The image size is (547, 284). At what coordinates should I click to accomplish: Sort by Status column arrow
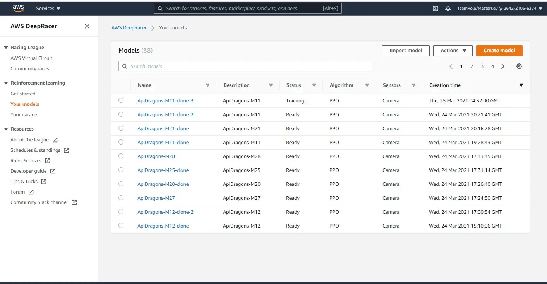pos(314,85)
